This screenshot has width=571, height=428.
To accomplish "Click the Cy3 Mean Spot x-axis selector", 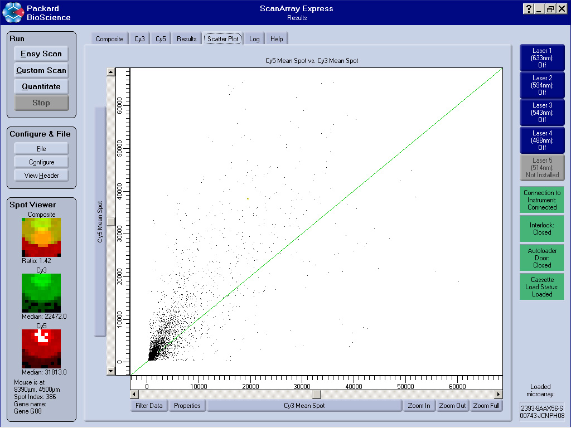I will click(x=304, y=406).
